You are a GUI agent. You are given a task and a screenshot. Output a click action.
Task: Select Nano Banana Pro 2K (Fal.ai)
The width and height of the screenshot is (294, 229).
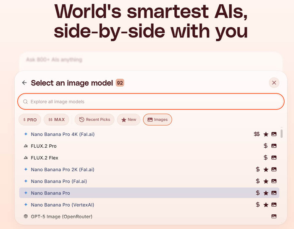(x=62, y=170)
